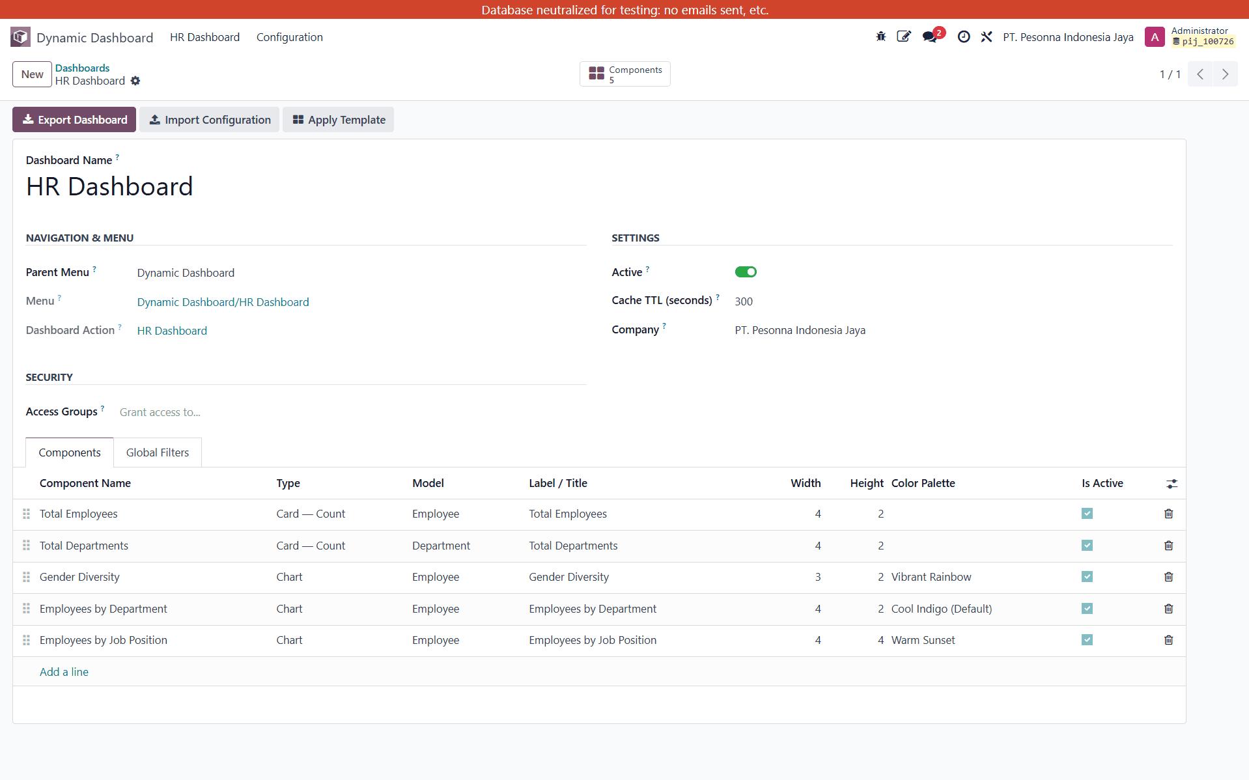Image resolution: width=1249 pixels, height=780 pixels.
Task: Uncheck Is Active for Employees by Job Position
Action: (1087, 640)
